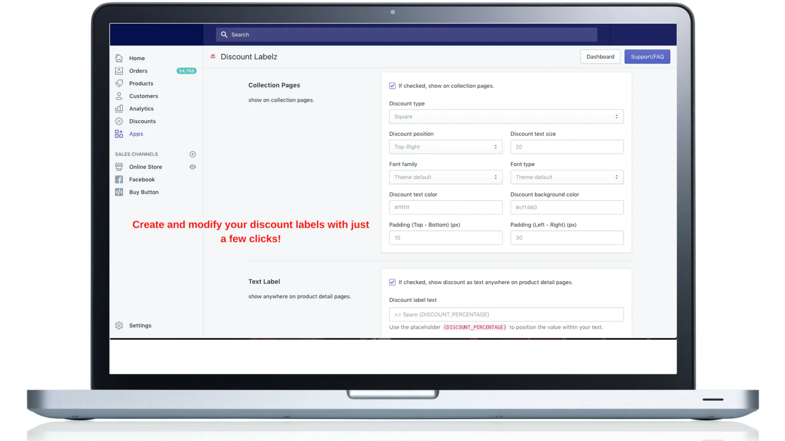The image size is (785, 441).
Task: Click the Products tag icon
Action: 119,83
